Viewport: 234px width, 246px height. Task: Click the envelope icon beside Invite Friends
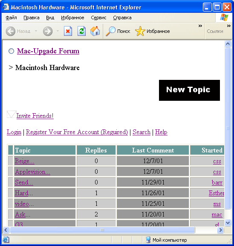[x=12, y=114]
